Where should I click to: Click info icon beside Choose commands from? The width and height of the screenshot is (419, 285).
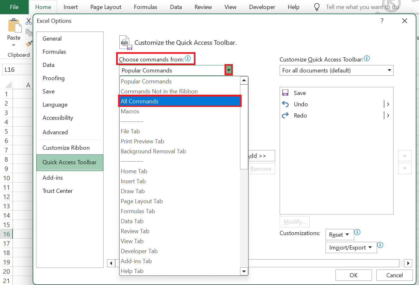pyautogui.click(x=188, y=59)
